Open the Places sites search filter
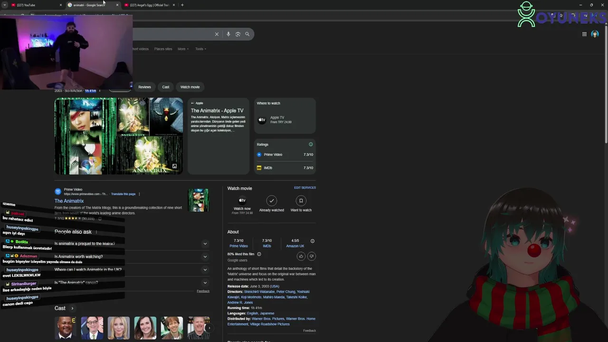Screen dimensions: 608x342 click(163, 49)
